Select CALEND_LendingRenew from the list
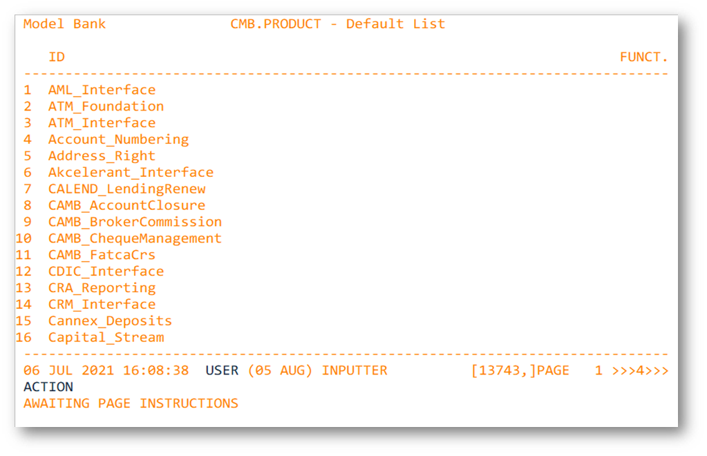This screenshot has width=707, height=456. [126, 189]
